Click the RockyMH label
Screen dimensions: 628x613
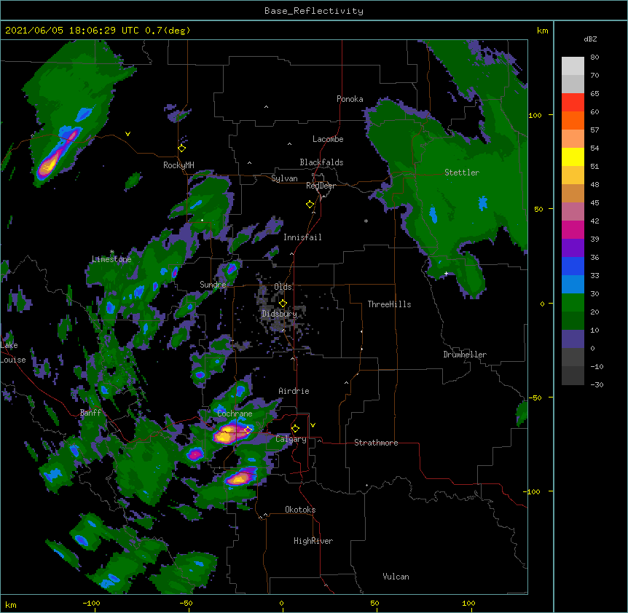click(x=178, y=165)
